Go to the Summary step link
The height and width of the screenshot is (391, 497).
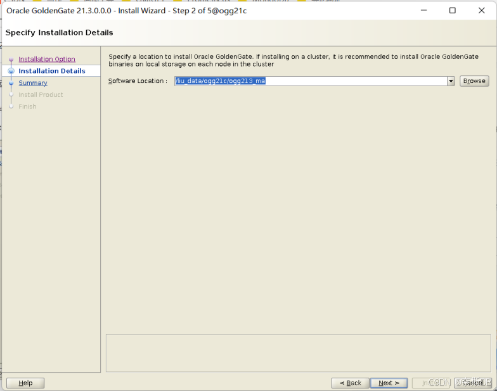click(x=33, y=82)
